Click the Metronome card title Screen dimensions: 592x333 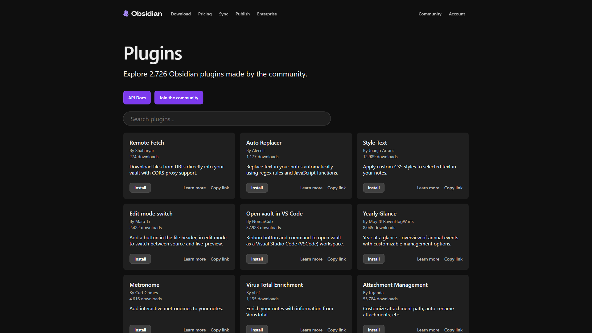(144, 285)
